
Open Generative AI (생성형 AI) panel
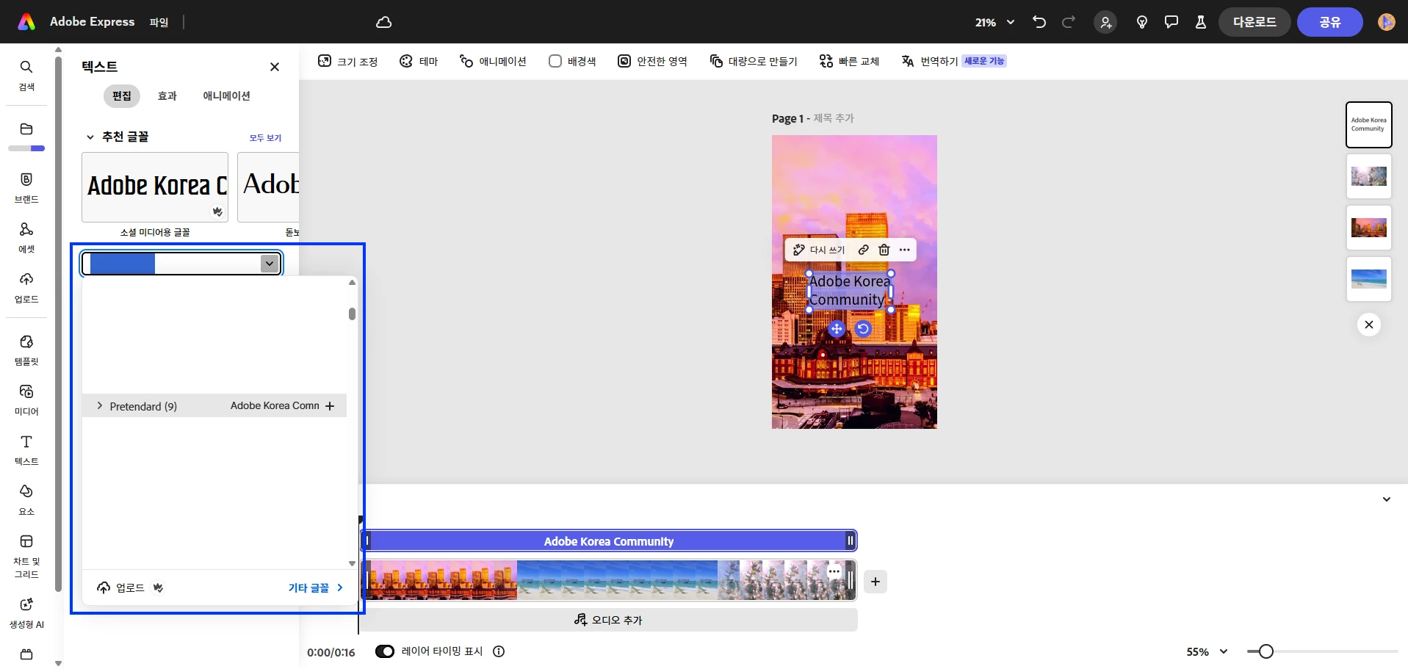[26, 612]
